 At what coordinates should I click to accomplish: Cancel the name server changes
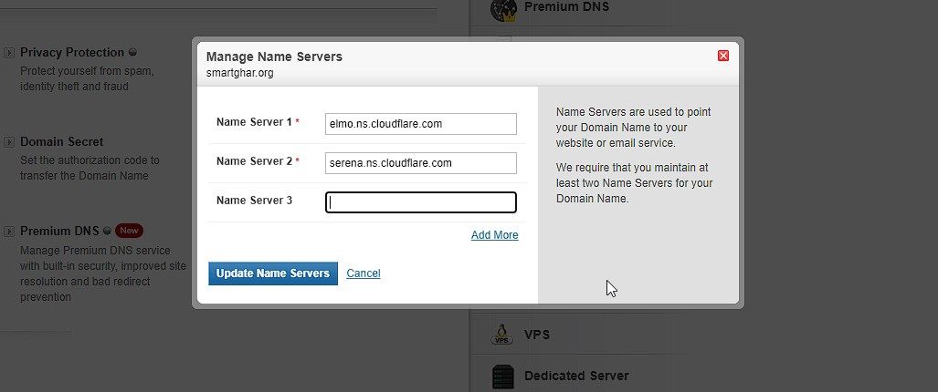coord(364,273)
